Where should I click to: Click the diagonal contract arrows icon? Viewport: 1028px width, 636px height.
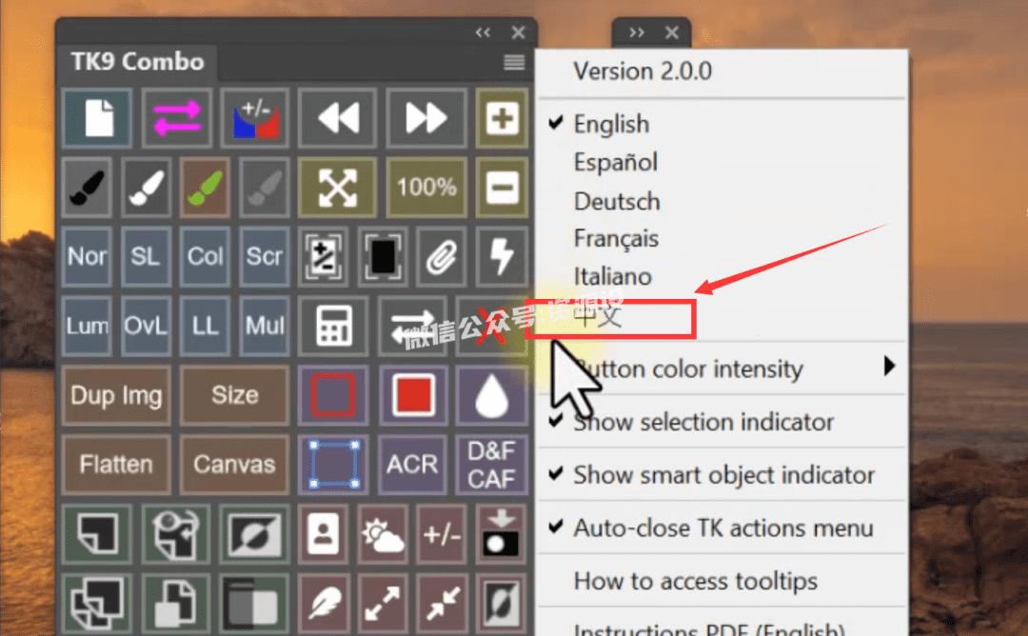(x=442, y=604)
